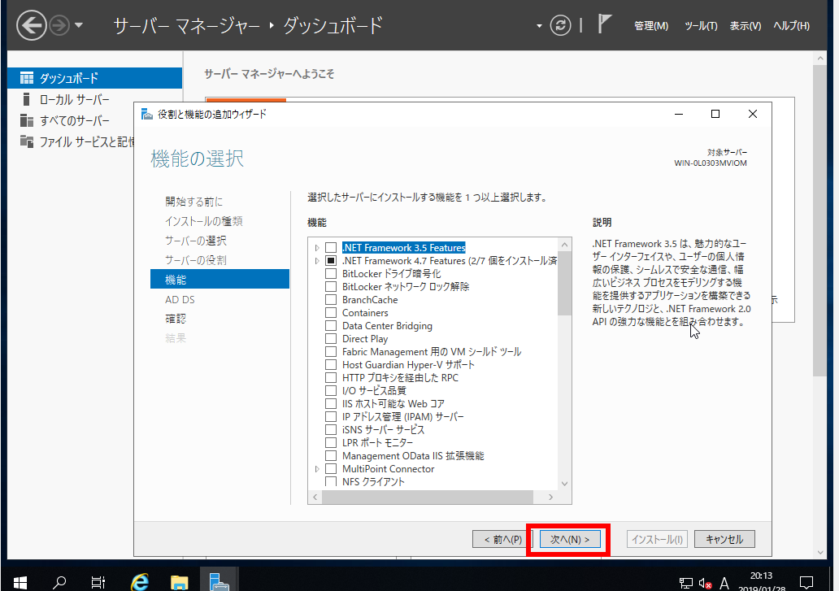Expand .NET Framework 3.5 Features node

tap(317, 248)
